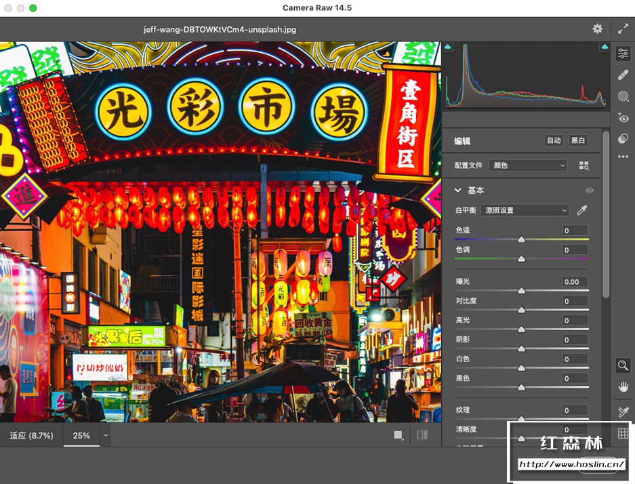Viewport: 635px width, 484px height.
Task: Open Camera Raw preferences gear
Action: click(597, 28)
